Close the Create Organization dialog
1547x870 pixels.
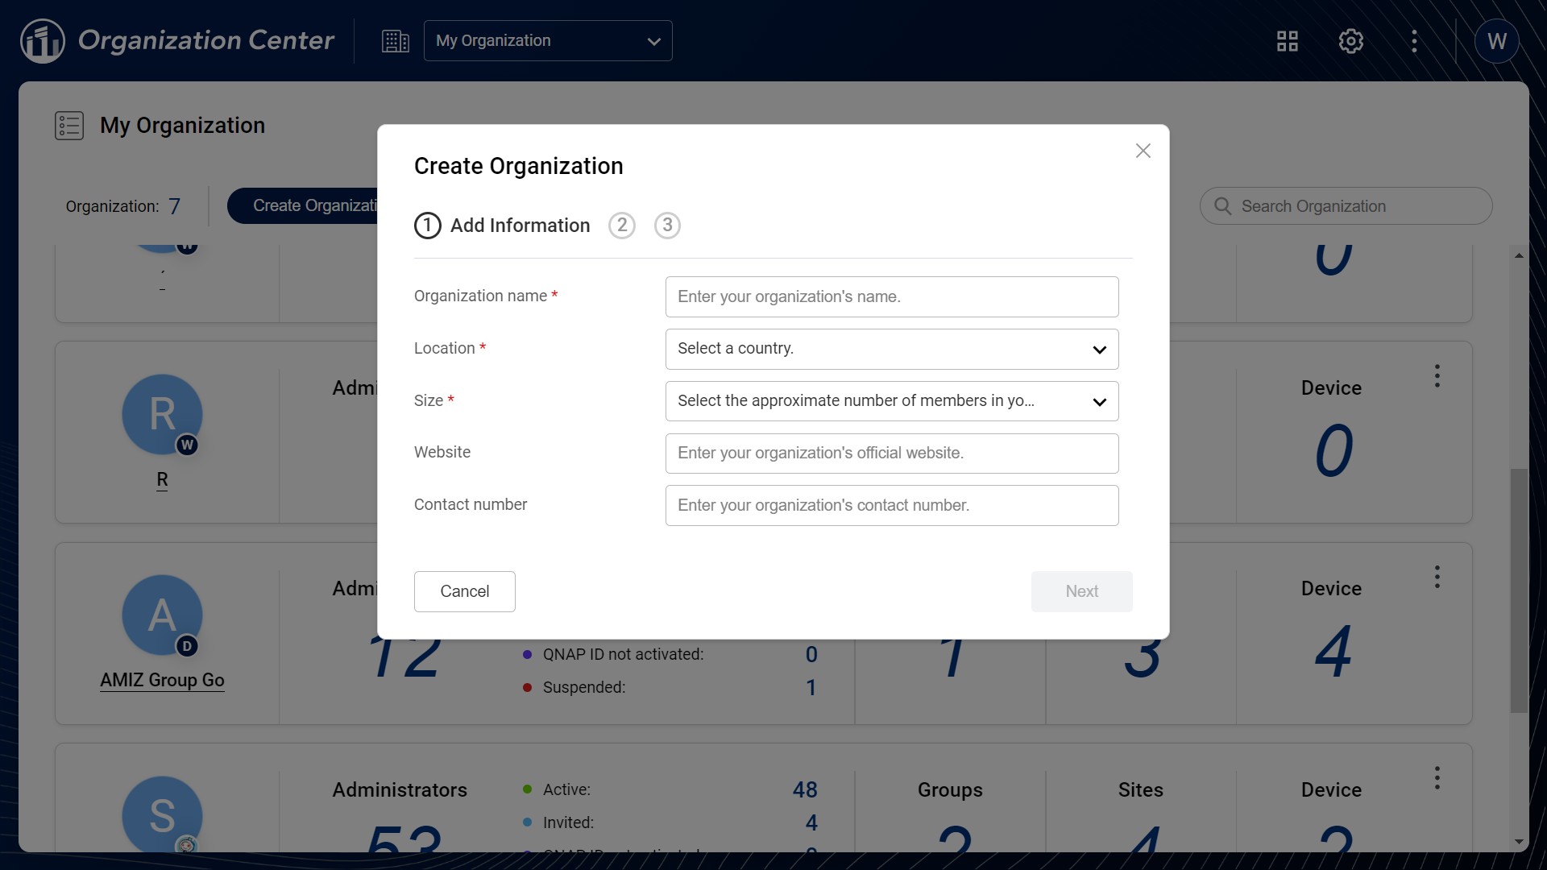(1143, 151)
